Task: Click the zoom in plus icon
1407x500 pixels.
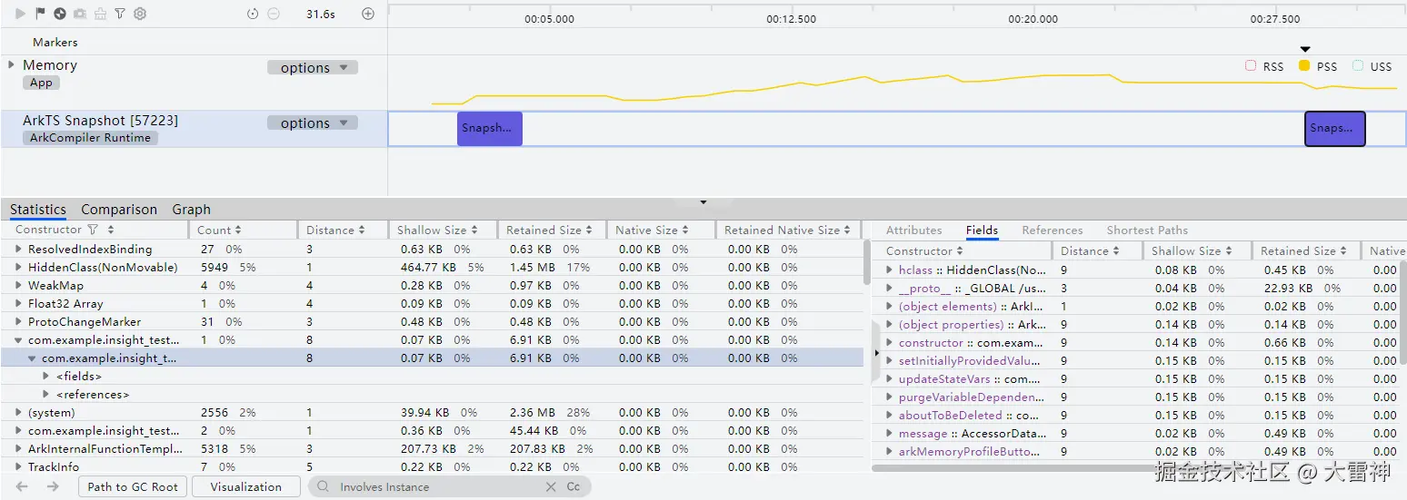Action: point(368,14)
